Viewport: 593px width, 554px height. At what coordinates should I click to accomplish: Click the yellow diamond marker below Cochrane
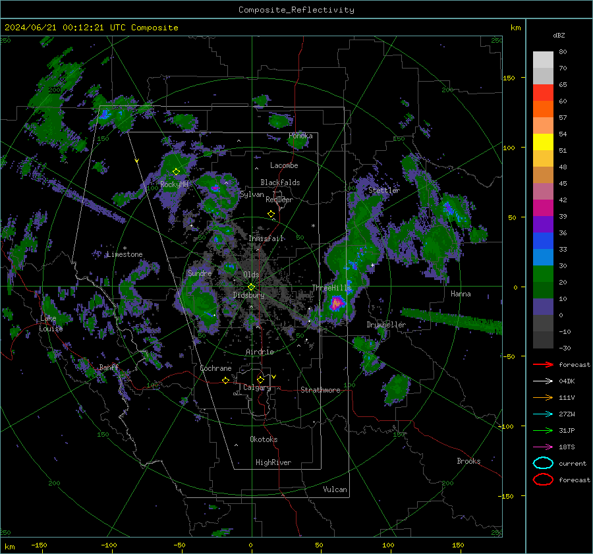pyautogui.click(x=225, y=381)
